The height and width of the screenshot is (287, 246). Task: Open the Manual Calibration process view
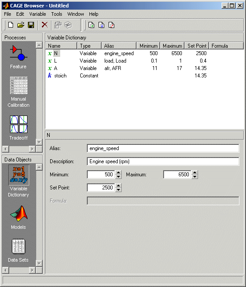click(18, 92)
